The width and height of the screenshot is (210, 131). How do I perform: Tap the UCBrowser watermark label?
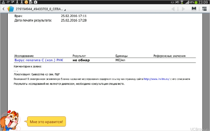[x=199, y=128]
